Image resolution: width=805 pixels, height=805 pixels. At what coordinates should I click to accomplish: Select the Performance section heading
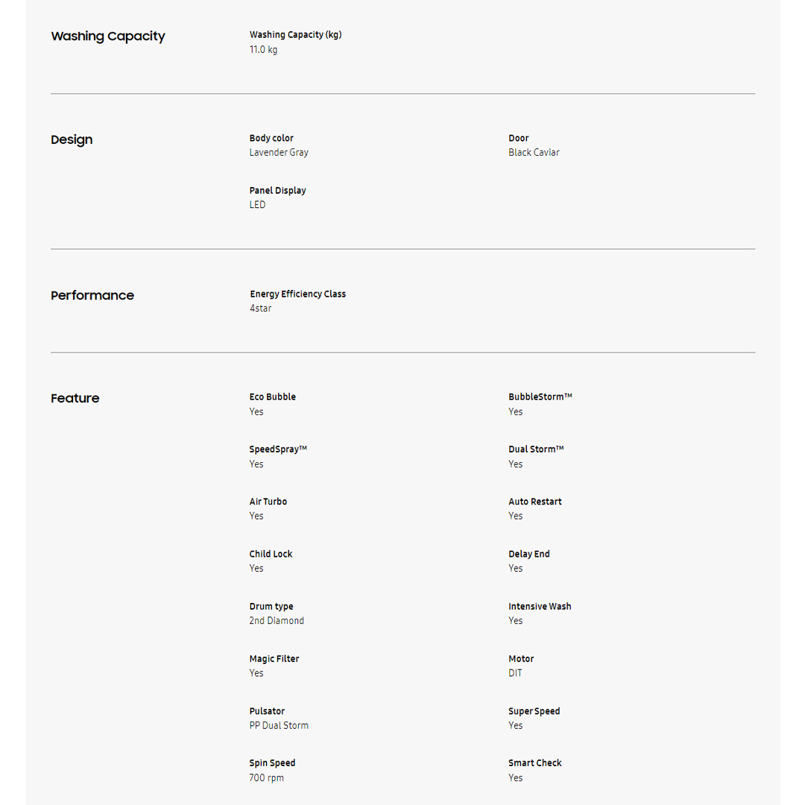coord(92,296)
